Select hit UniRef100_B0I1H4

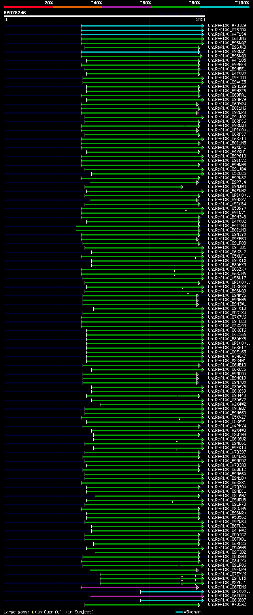point(227,226)
